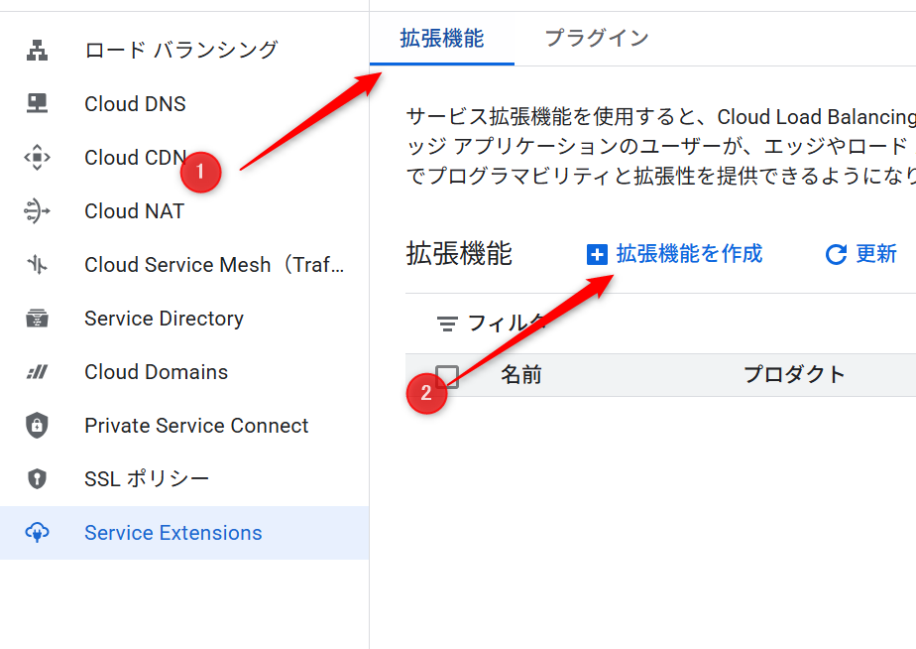Click the Service Directory icon
Viewport: 916px width, 649px height.
coord(37,318)
